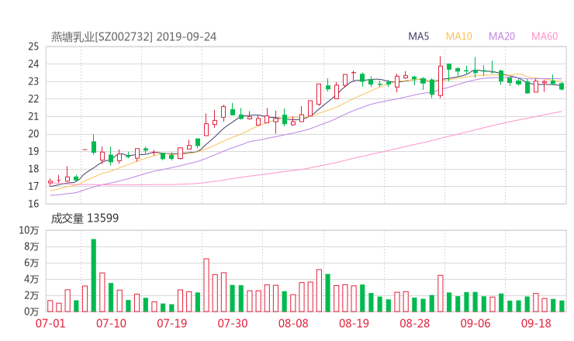Click the 25 price axis label
The width and height of the screenshot is (574, 341).
(33, 46)
